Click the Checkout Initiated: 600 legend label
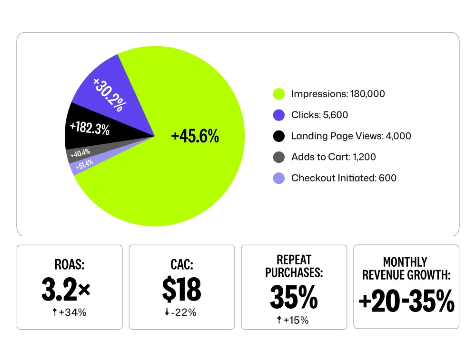 click(344, 178)
